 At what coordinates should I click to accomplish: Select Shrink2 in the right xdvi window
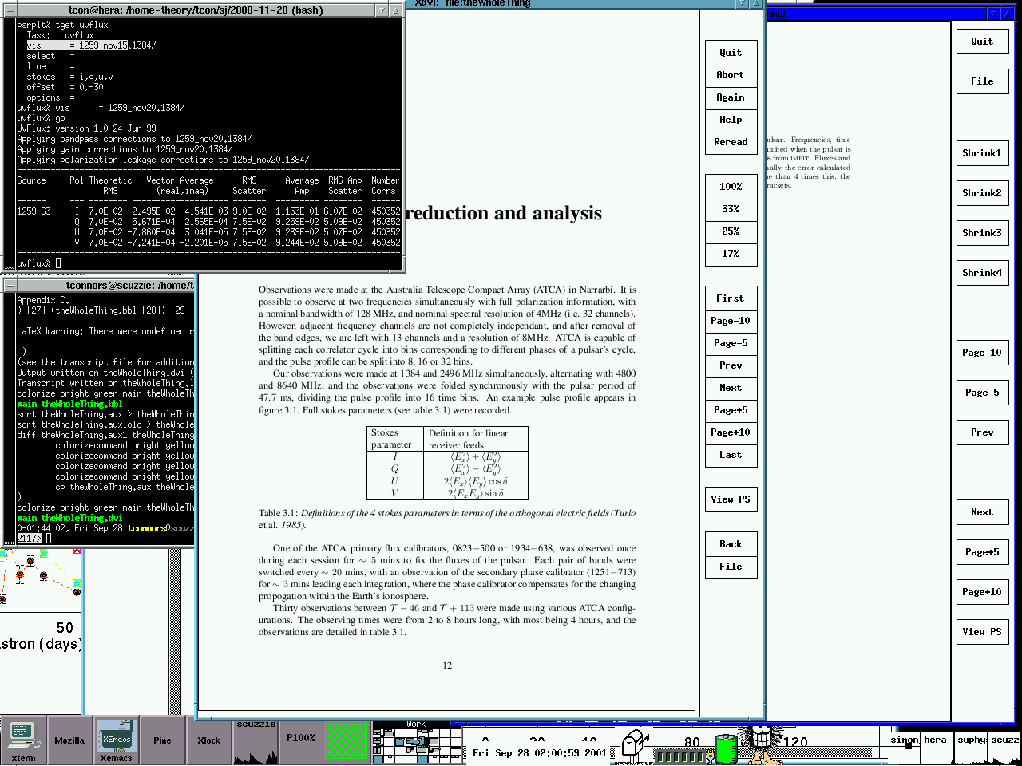coord(982,193)
